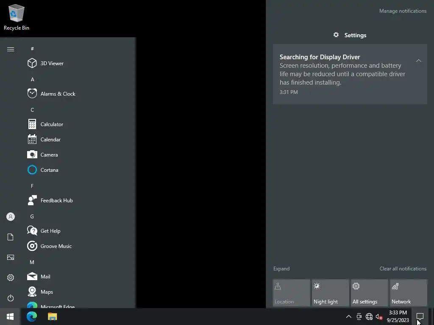Toggle the Location quick action
The image size is (434, 325).
coord(292,293)
